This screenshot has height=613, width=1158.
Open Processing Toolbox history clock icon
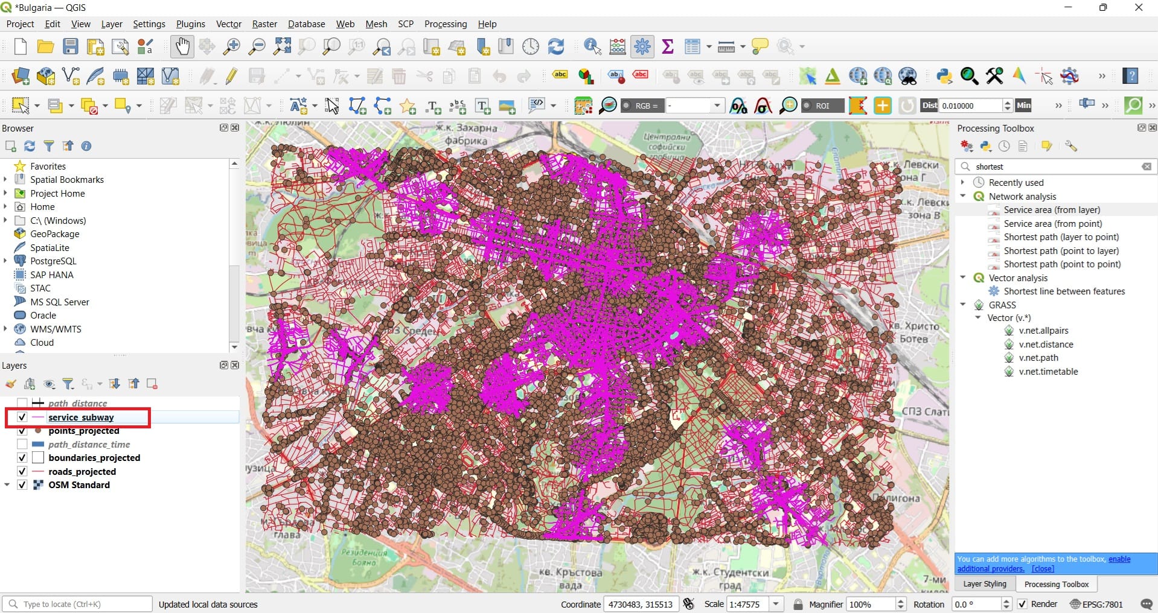1004,146
